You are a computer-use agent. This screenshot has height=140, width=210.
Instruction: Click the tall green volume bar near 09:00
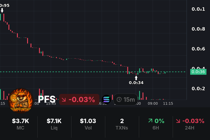point(139,95)
